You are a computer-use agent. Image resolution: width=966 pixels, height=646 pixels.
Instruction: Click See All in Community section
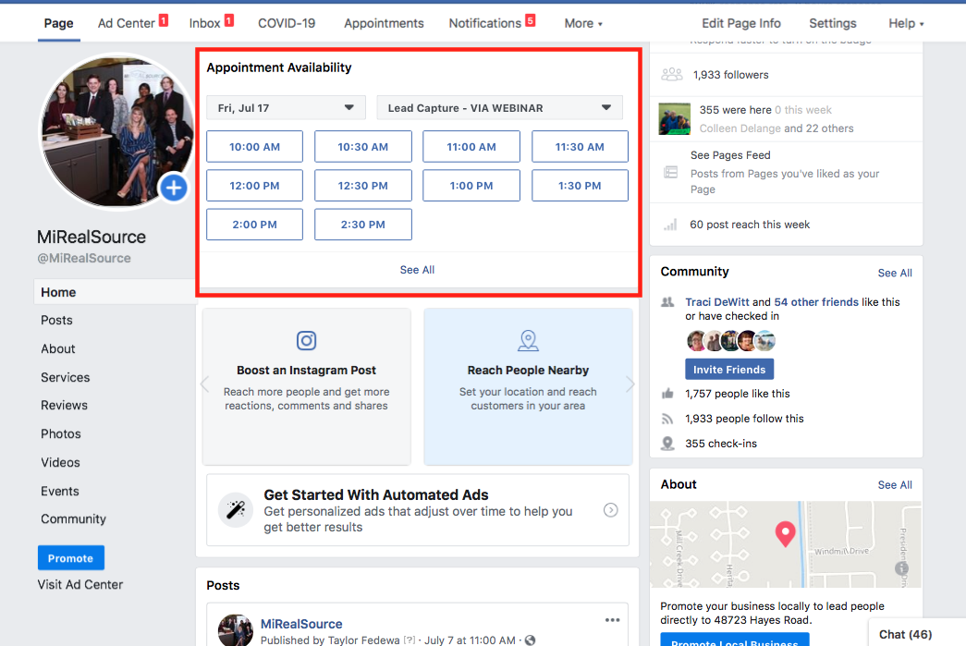click(x=895, y=273)
